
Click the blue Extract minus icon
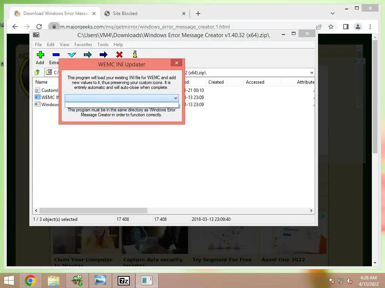tap(56, 55)
